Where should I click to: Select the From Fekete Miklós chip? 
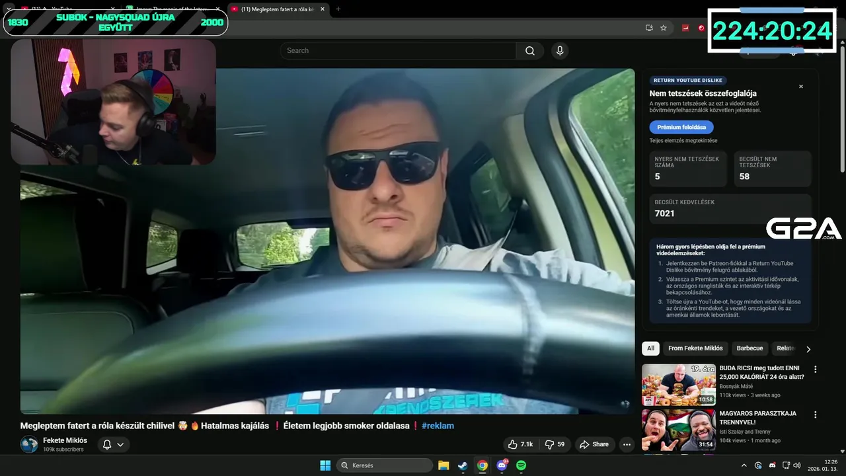coord(695,348)
